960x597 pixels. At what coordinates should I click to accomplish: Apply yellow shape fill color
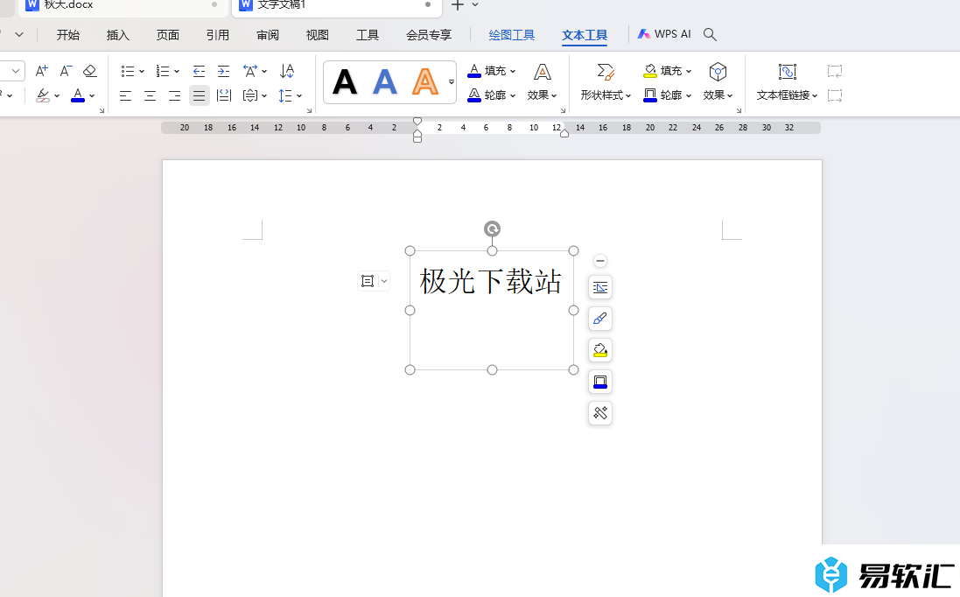(x=650, y=71)
